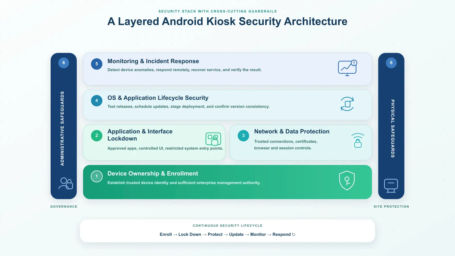Click Lock Down in the lifecycle sequence
Viewport: 455px width, 256px height.
click(190, 234)
